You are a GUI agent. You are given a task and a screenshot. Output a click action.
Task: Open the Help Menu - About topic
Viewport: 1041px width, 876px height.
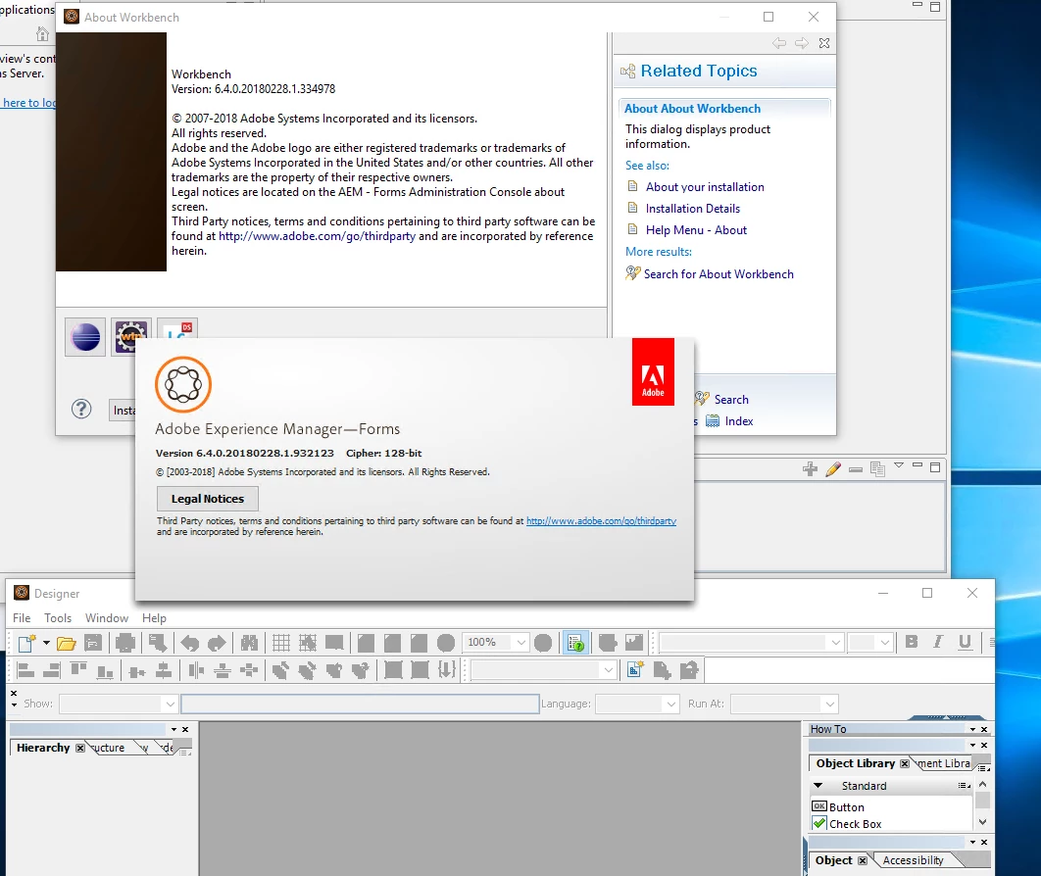[696, 230]
